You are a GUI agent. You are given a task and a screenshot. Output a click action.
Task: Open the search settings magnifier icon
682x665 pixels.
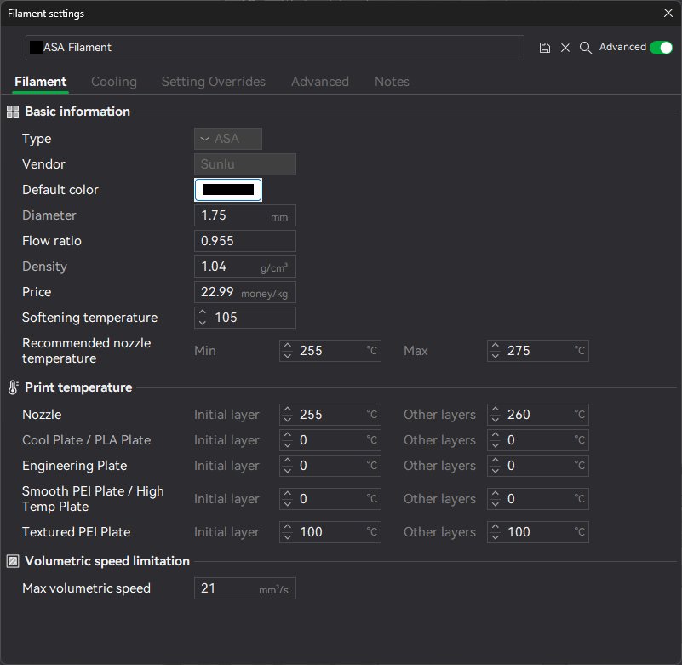click(586, 48)
